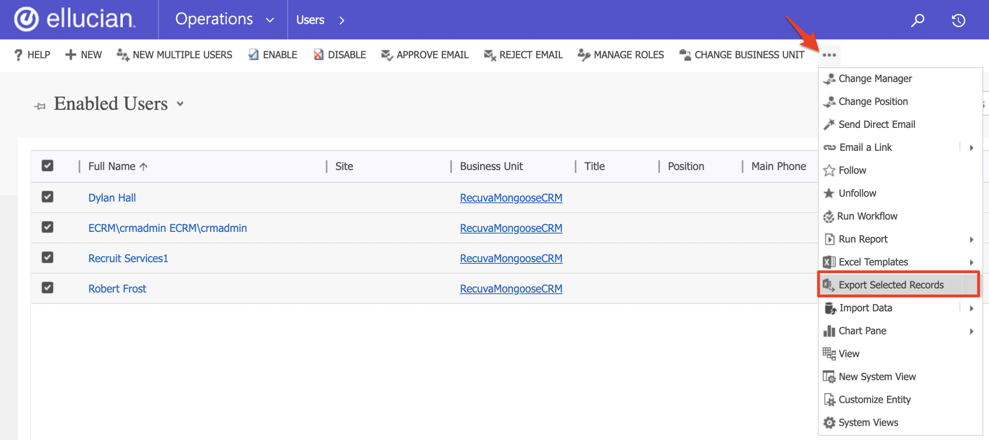Viewport: 989px width, 440px height.
Task: Expand the Operations navigation dropdown
Action: point(270,20)
